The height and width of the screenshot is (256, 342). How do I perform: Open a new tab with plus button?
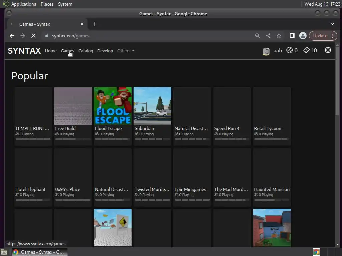tap(95, 24)
